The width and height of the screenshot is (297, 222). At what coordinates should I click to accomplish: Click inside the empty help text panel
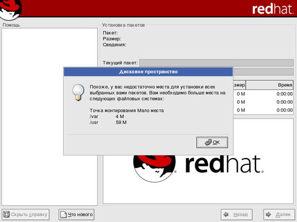(x=50, y=117)
